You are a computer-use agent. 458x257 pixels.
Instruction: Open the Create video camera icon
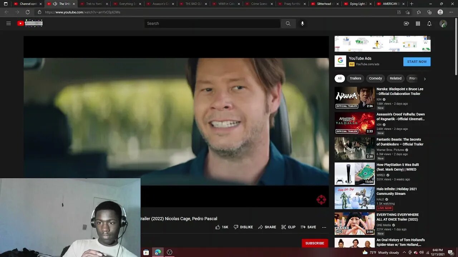click(x=406, y=24)
